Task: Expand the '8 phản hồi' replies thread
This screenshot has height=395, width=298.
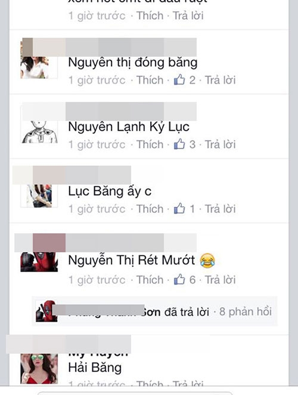Action: [x=246, y=311]
